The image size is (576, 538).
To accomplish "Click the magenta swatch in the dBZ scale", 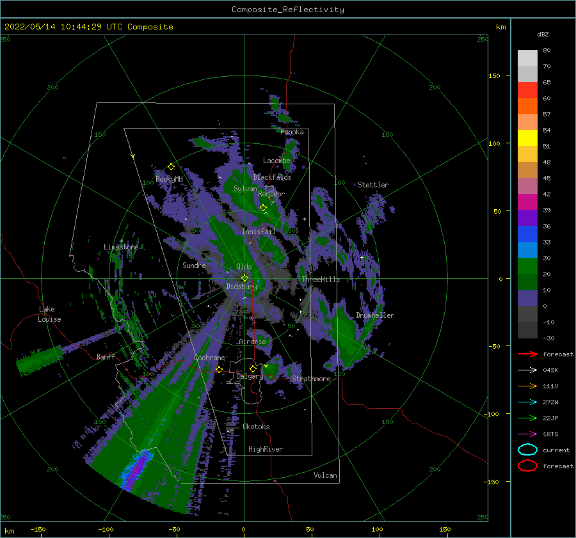I will [x=527, y=202].
